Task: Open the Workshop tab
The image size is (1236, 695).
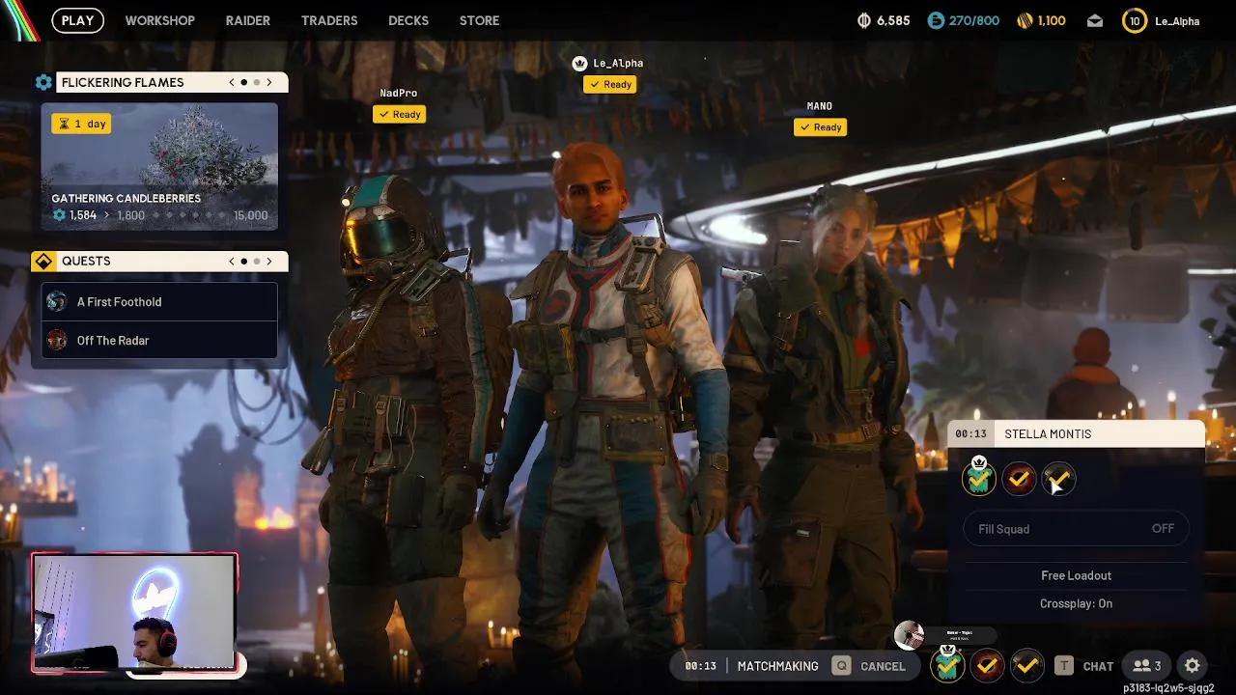Action: (x=159, y=20)
